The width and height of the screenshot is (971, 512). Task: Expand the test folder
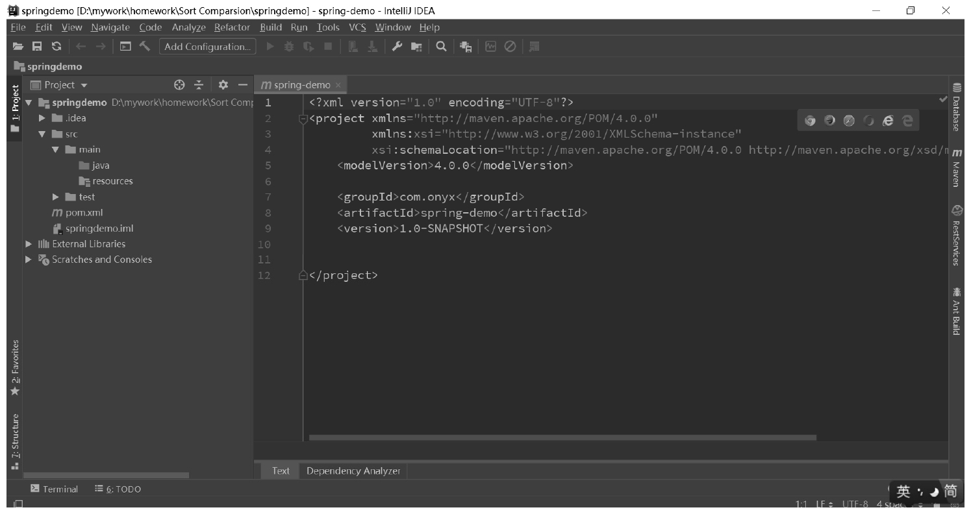click(57, 197)
